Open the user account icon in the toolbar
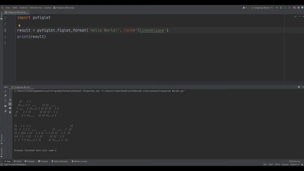Viewport: 304px width, 171px height. click(x=245, y=8)
